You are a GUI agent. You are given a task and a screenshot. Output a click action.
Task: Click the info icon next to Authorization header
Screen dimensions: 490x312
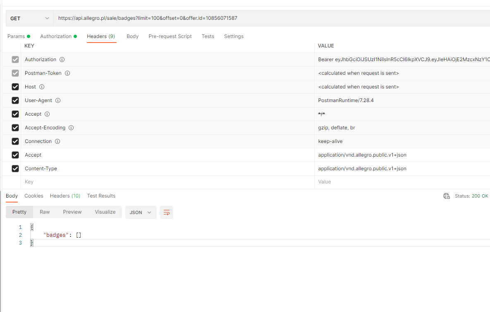(x=62, y=59)
